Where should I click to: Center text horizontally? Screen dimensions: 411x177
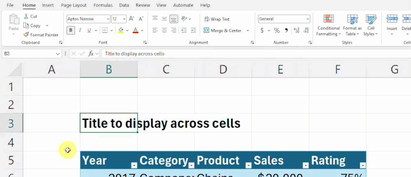pos(164,30)
